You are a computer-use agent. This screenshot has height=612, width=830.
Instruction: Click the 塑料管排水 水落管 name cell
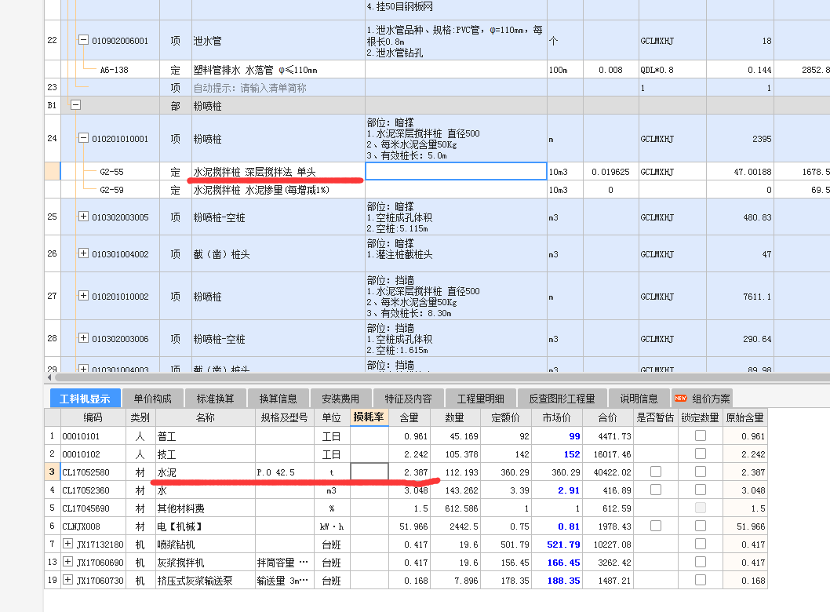pos(278,69)
